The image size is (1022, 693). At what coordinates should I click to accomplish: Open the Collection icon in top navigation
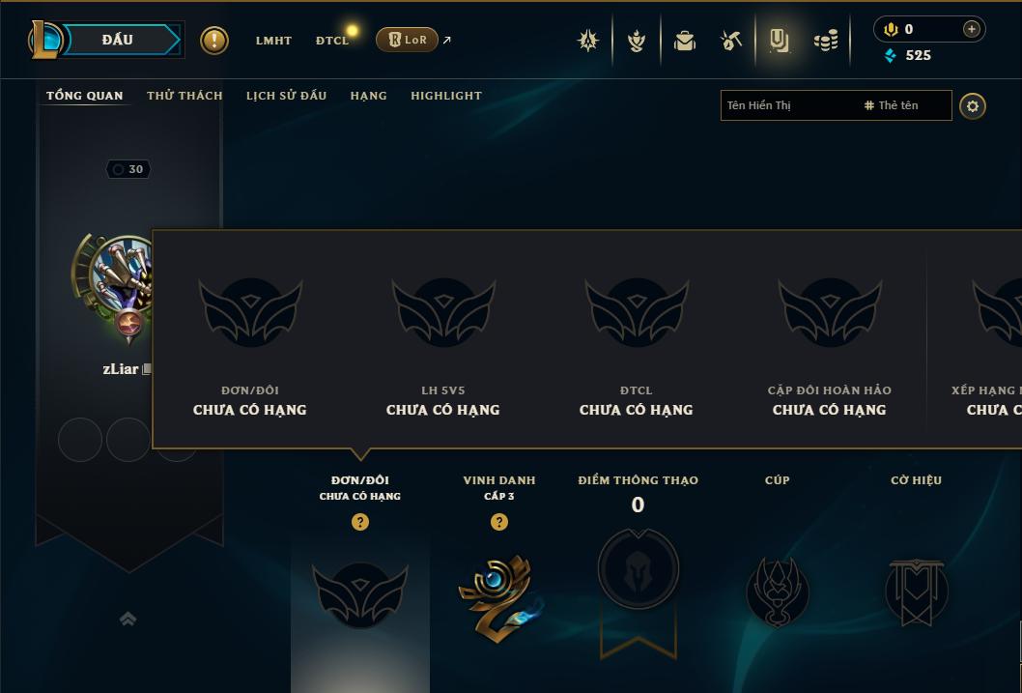point(684,41)
